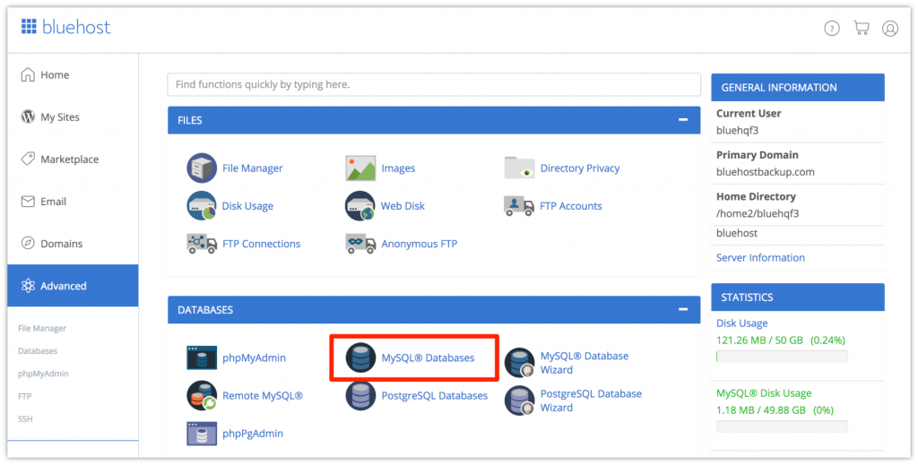Select the /home2/bluehqf3 home directory text
The image size is (918, 465).
coord(758,214)
